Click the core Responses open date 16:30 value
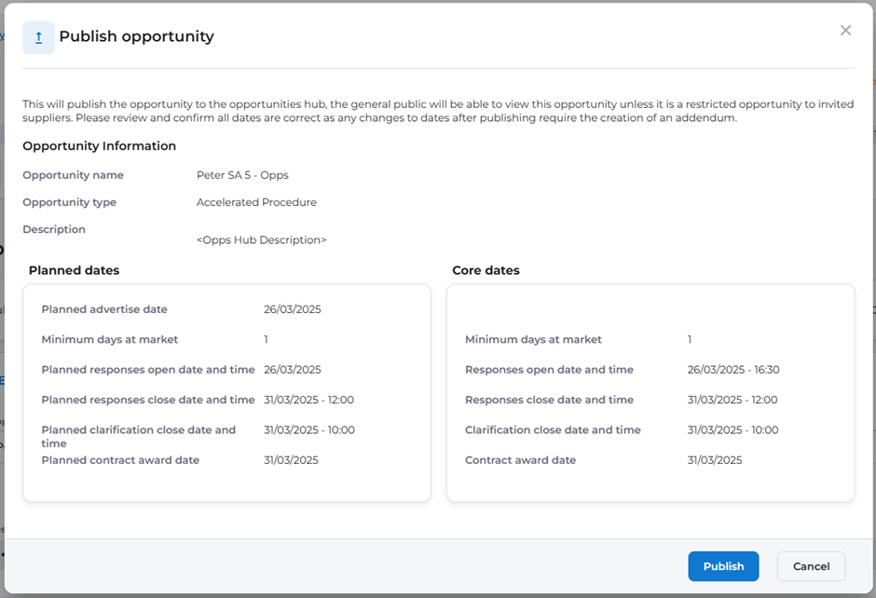This screenshot has height=598, width=876. pos(733,370)
